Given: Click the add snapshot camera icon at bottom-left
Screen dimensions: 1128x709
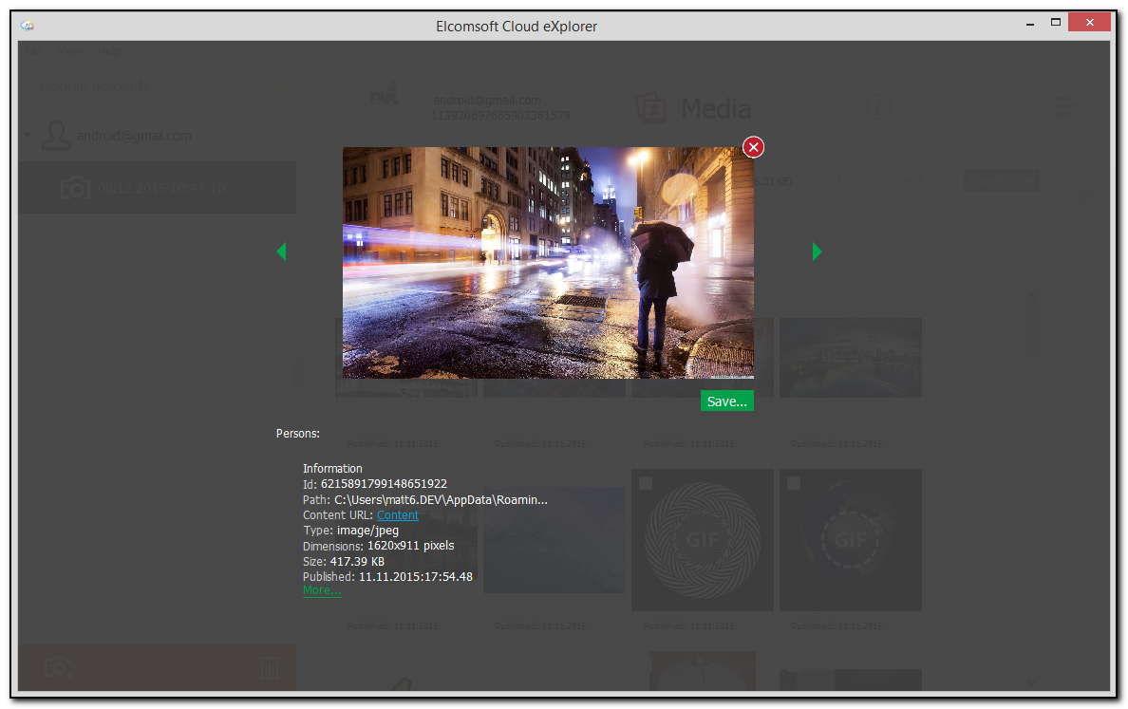Looking at the screenshot, I should coord(58,668).
